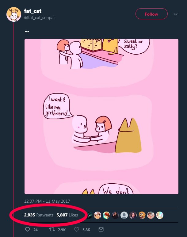Open the 12:07 PM - 11 May 2017 timestamp

click(x=47, y=201)
